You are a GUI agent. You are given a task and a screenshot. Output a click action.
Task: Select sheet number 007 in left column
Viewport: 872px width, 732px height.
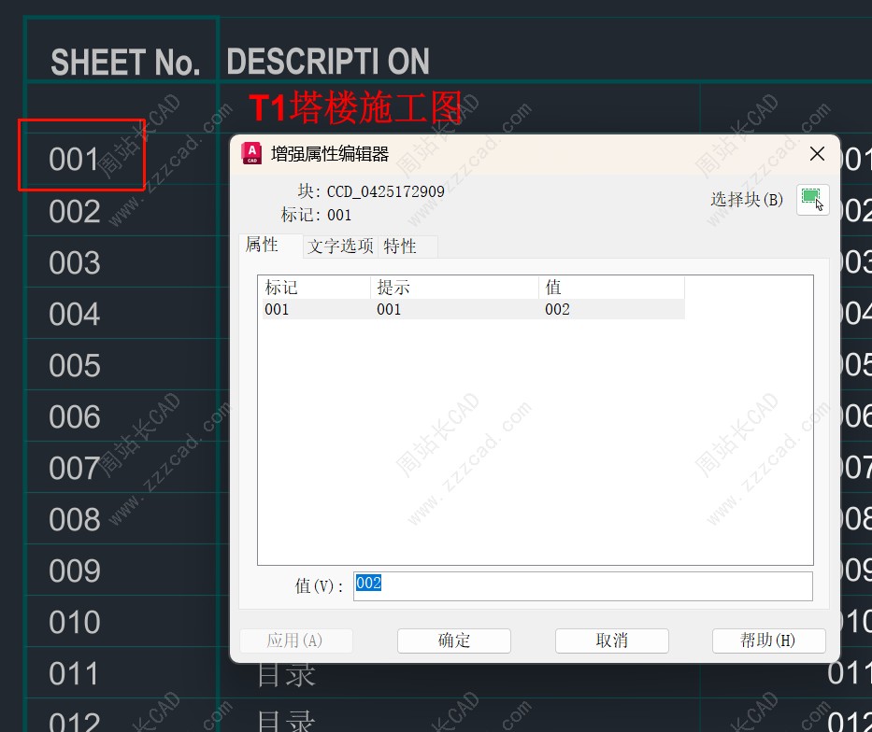[75, 469]
